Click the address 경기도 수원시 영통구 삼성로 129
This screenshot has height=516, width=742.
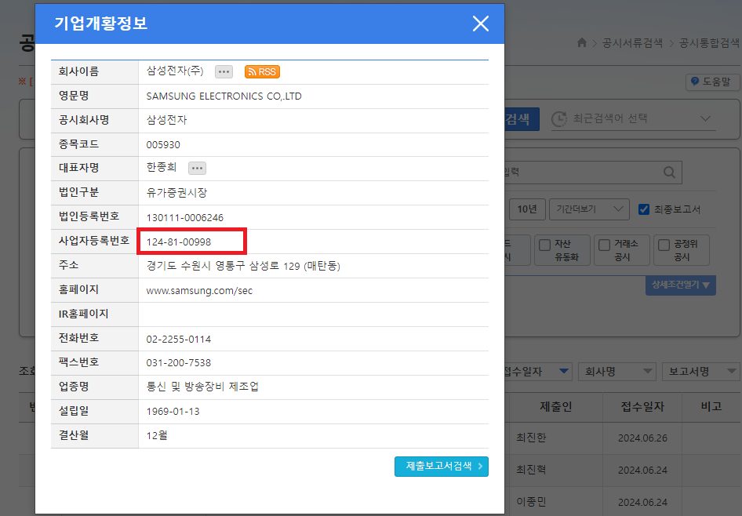(x=243, y=266)
